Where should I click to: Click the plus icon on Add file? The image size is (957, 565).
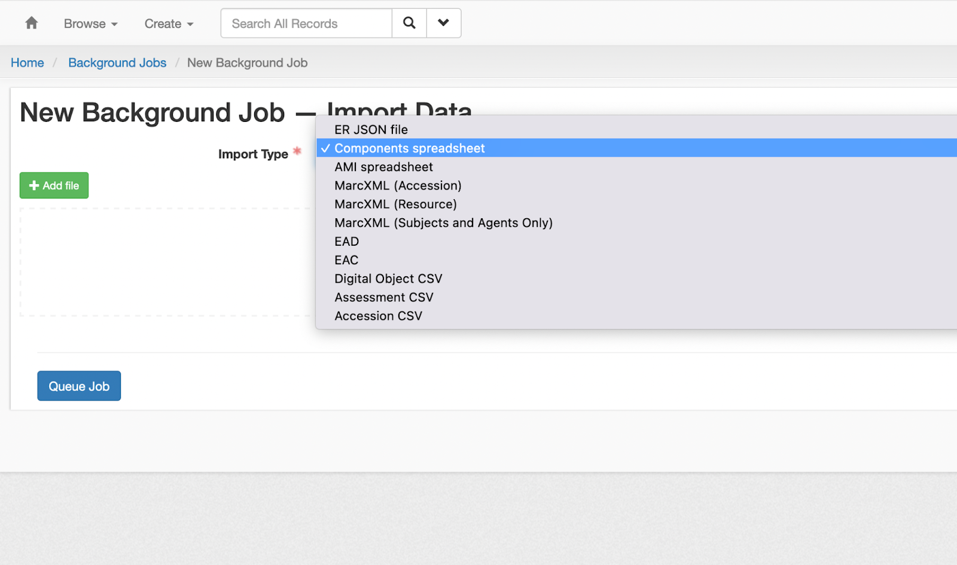[x=33, y=185]
